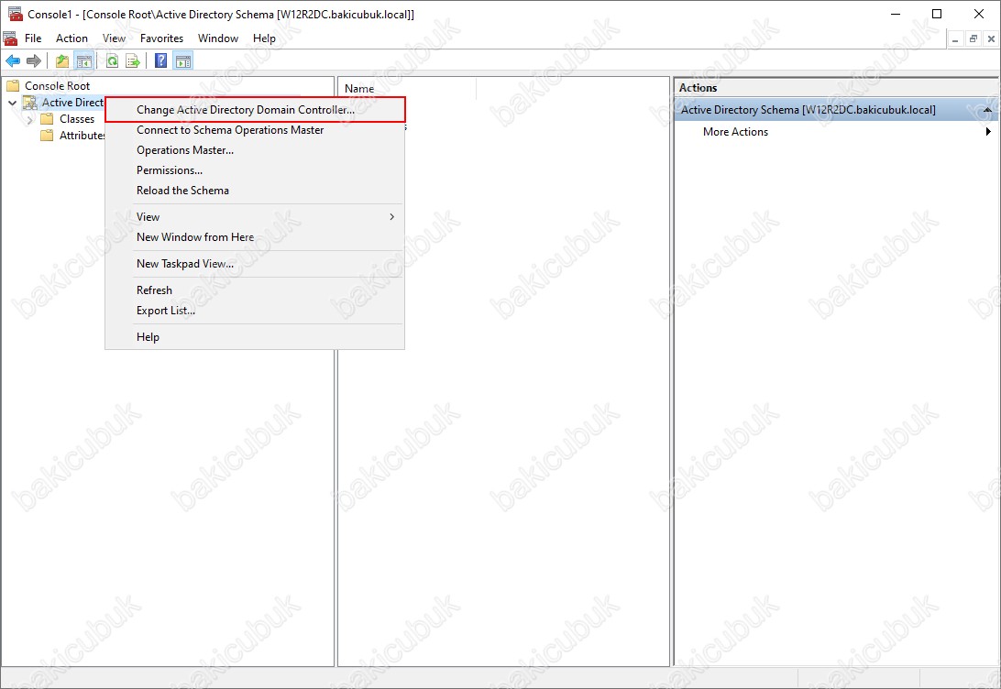1001x689 pixels.
Task: Toggle the Show/Hide Console Tree icon
Action: pyautogui.click(x=83, y=60)
